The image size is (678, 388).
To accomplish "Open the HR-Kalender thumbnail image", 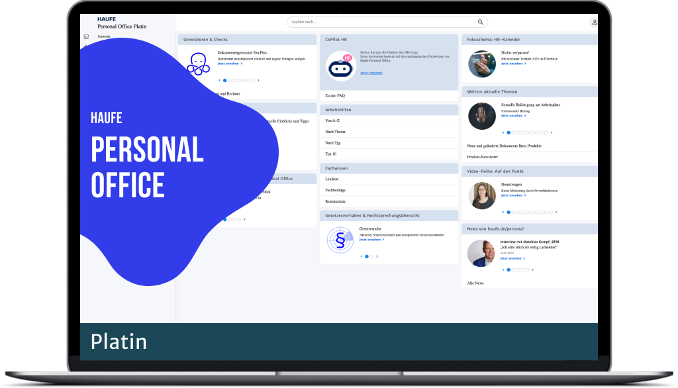I will (482, 64).
